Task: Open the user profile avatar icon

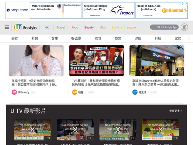Action: point(184,27)
